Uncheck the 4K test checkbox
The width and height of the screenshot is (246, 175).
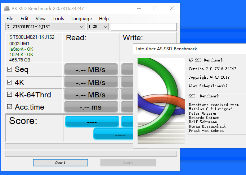click(10, 82)
